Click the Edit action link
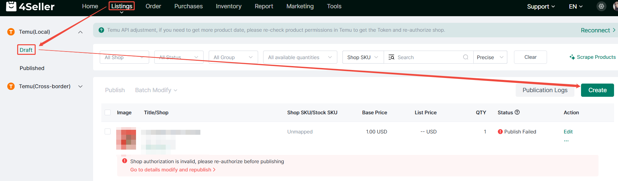Screen dimensions: 618x181 (x=568, y=131)
